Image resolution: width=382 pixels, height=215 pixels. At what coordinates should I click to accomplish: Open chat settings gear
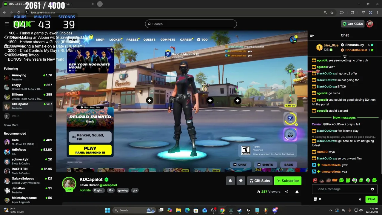[x=360, y=199]
